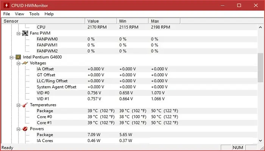Collapse the Fans PWM node
Image resolution: width=265 pixels, height=151 pixels.
(18, 34)
